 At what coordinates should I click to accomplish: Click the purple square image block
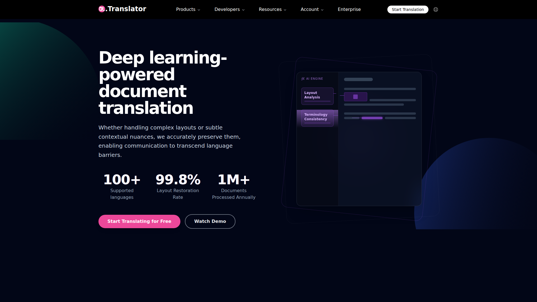355,97
